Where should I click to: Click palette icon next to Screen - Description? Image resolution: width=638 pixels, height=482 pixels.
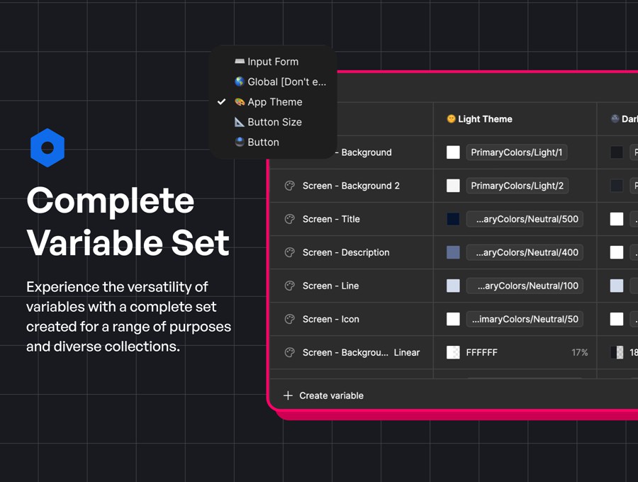[289, 252]
